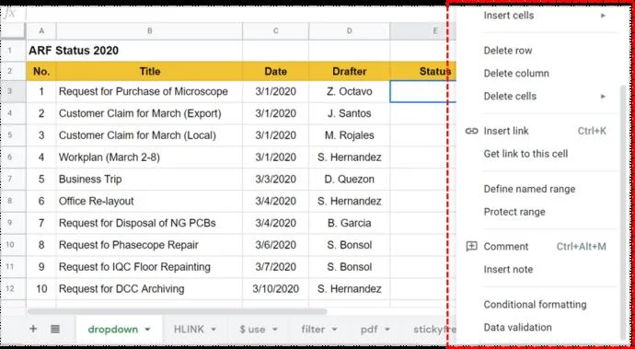The image size is (635, 349).
Task: Select column D header
Action: point(349,30)
